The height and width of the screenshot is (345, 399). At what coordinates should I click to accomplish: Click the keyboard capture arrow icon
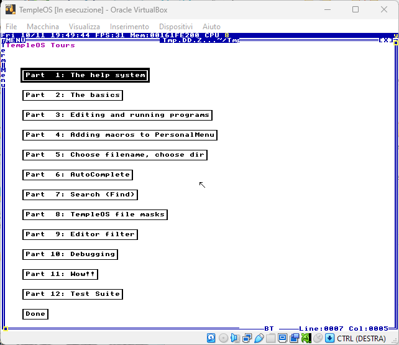tap(329, 338)
